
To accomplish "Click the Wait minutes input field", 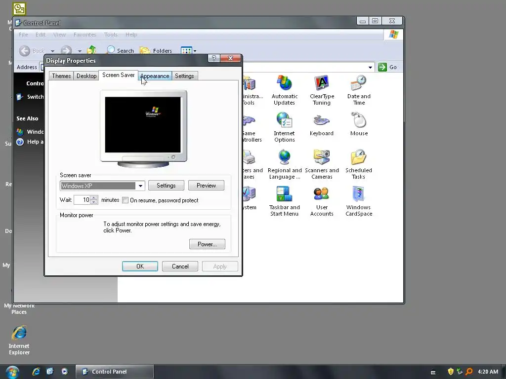I will click(82, 200).
